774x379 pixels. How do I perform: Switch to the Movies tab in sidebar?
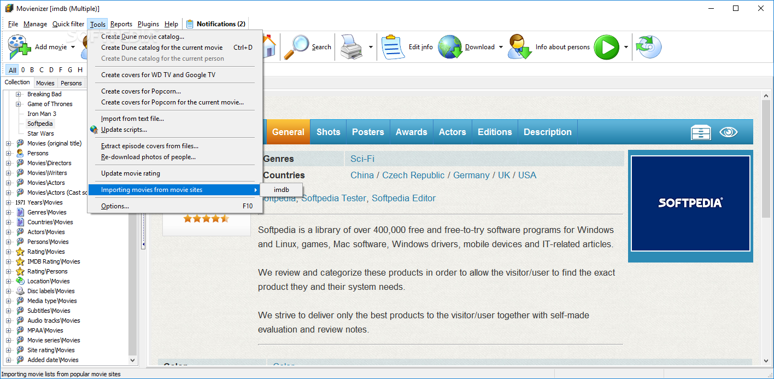point(45,83)
